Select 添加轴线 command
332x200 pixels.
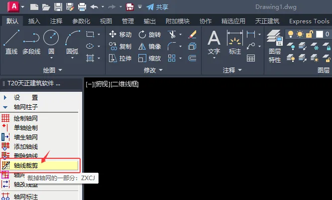pos(25,146)
